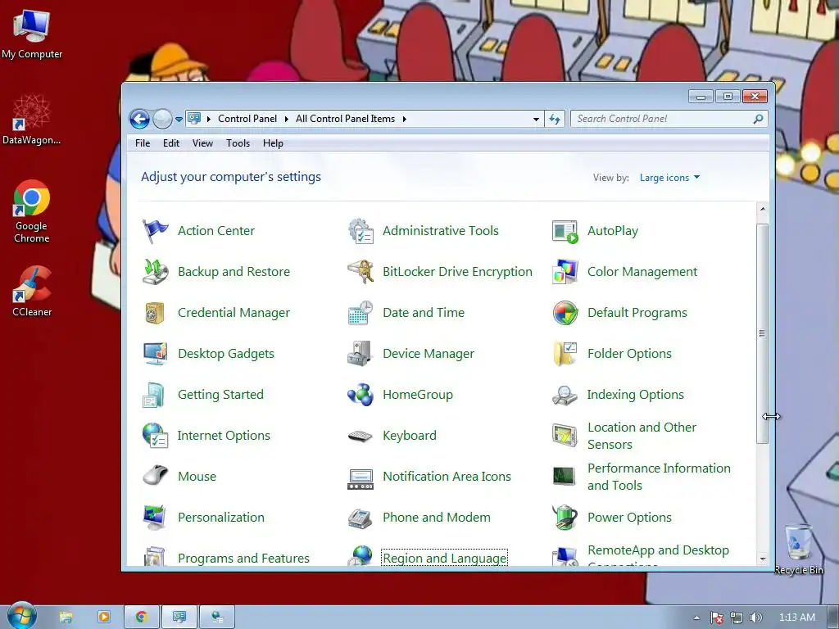This screenshot has width=839, height=629.
Task: Click the scrollbar down arrow
Action: pyautogui.click(x=763, y=559)
